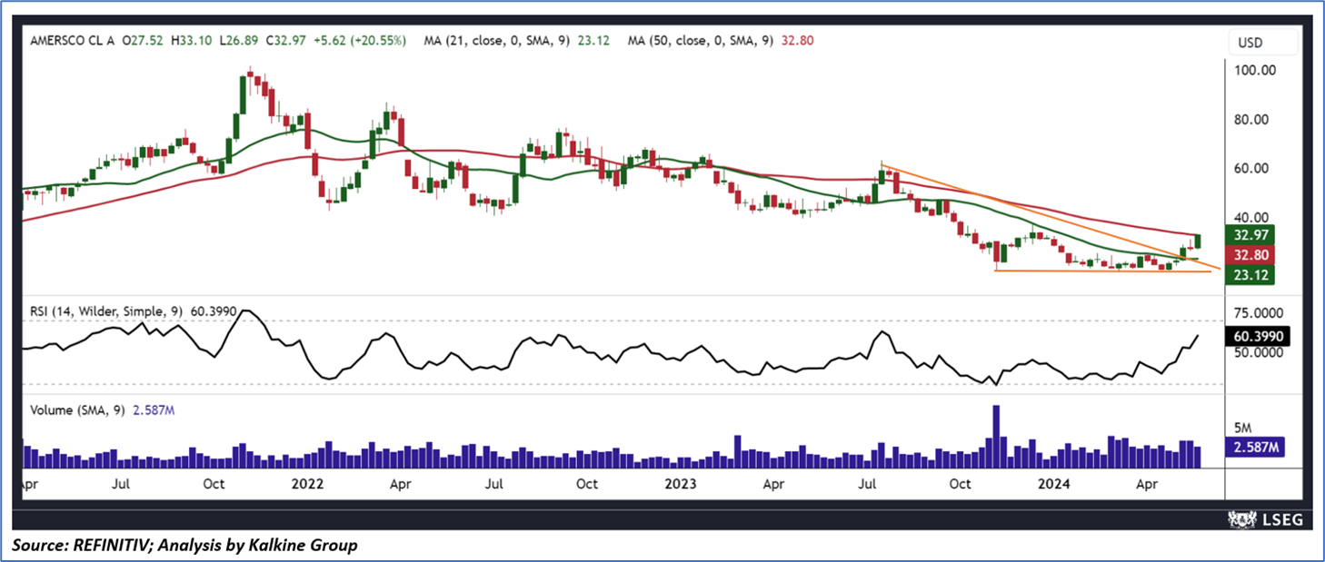Click the green 32.97 last price tag
The image size is (1325, 562).
pos(1250,235)
